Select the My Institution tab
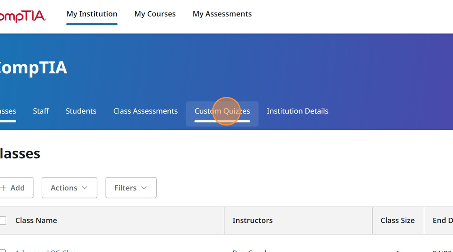Screen dimensions: 453x252 tap(92, 14)
